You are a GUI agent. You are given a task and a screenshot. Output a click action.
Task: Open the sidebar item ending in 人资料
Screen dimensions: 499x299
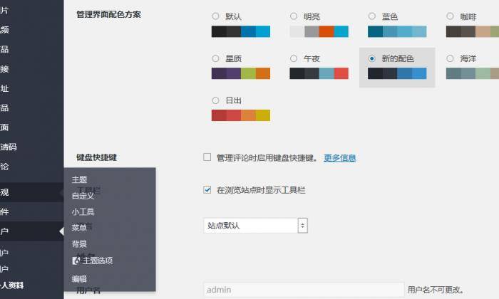[32, 285]
